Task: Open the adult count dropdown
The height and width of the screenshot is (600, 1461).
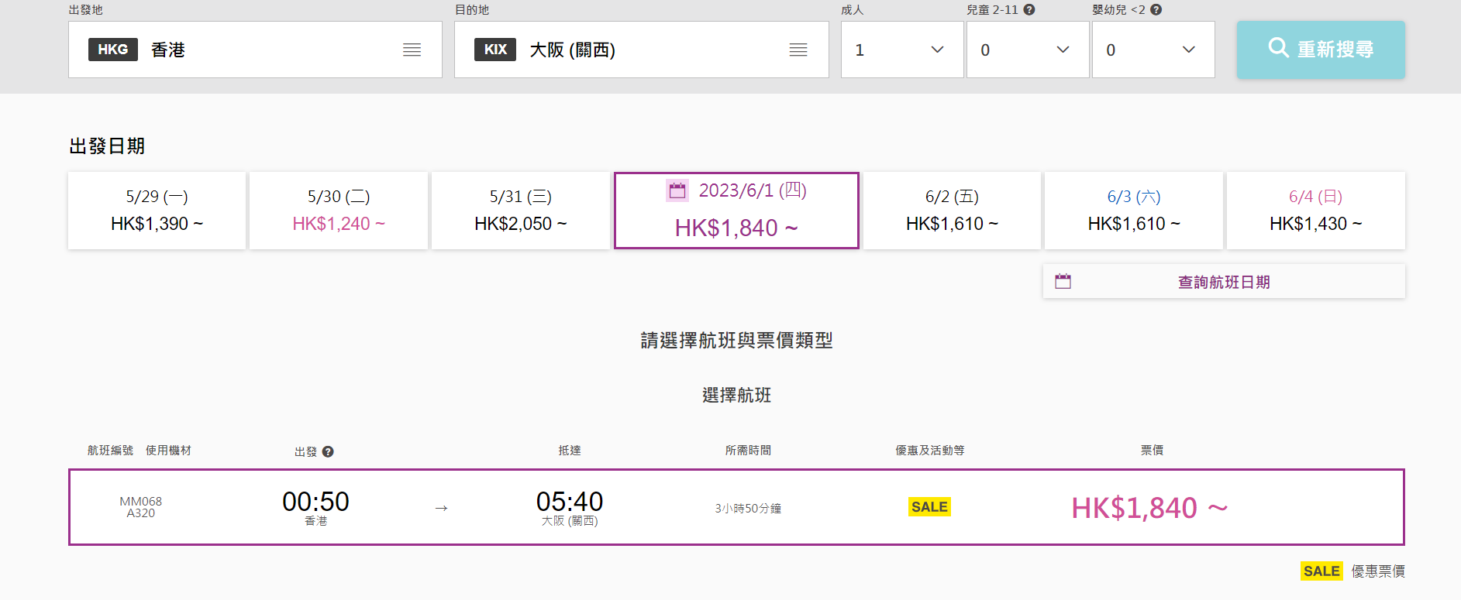Action: pyautogui.click(x=902, y=50)
